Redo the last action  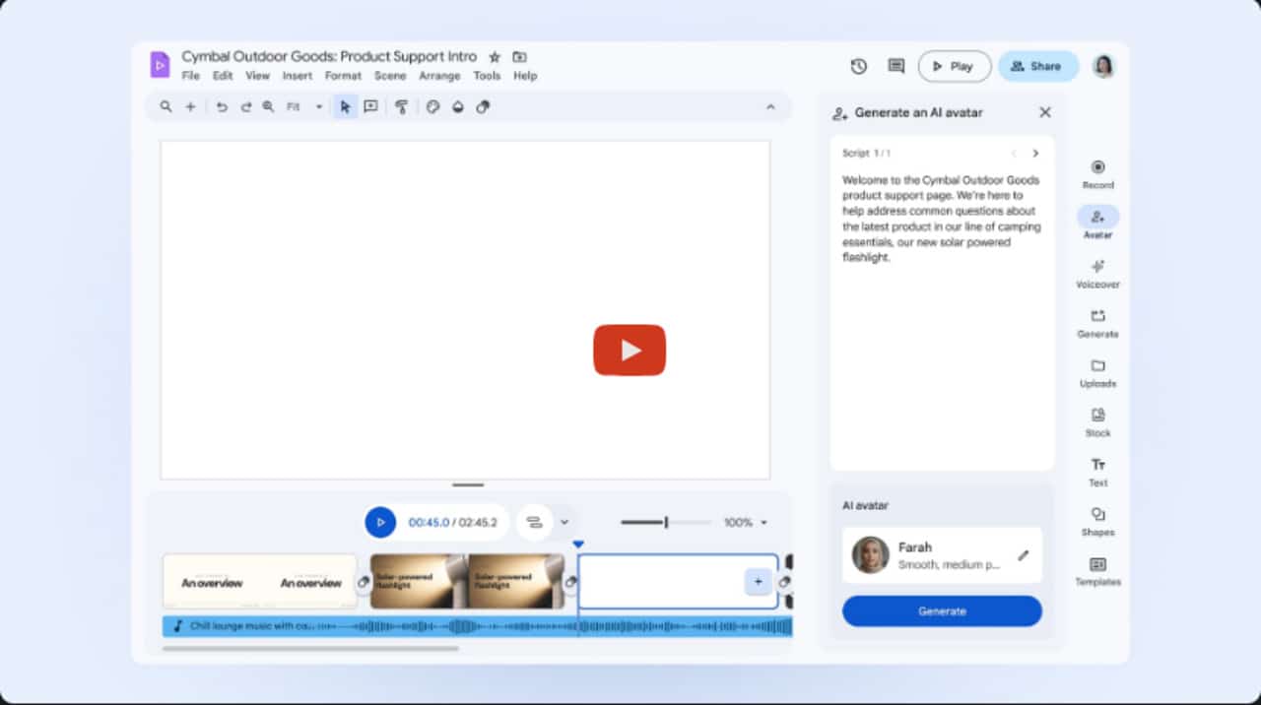[246, 106]
